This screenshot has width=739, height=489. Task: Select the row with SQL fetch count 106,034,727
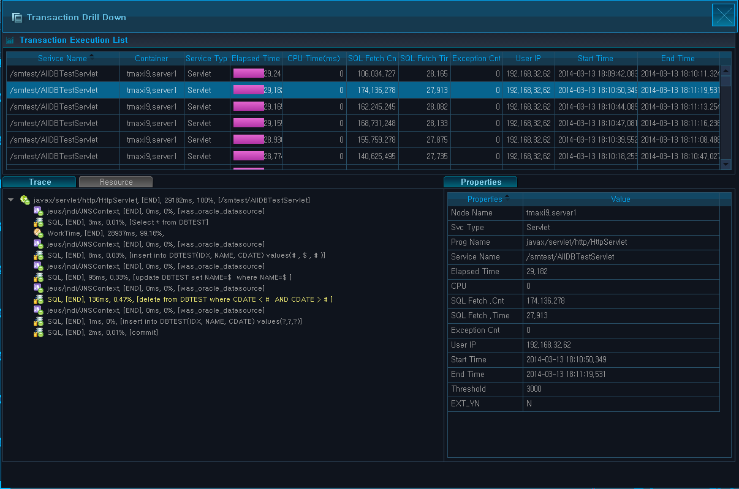(x=363, y=73)
